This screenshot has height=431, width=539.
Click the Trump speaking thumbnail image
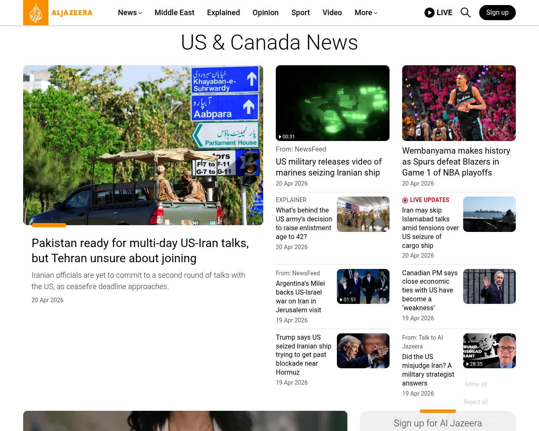coord(363,351)
